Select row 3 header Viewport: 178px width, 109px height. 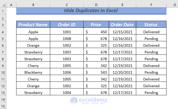[3, 25]
